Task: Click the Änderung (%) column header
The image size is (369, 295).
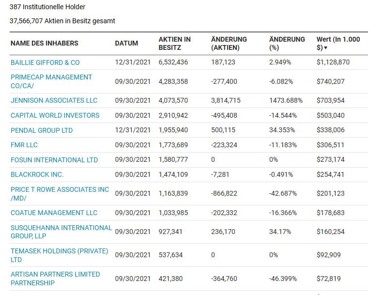Action: coord(287,43)
